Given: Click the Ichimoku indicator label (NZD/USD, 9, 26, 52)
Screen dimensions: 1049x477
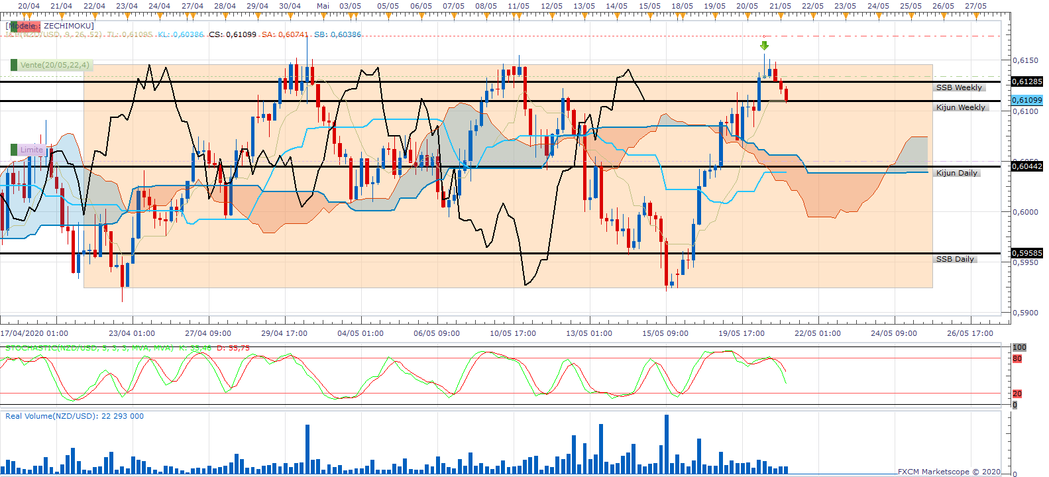Looking at the screenshot, I should (54, 34).
